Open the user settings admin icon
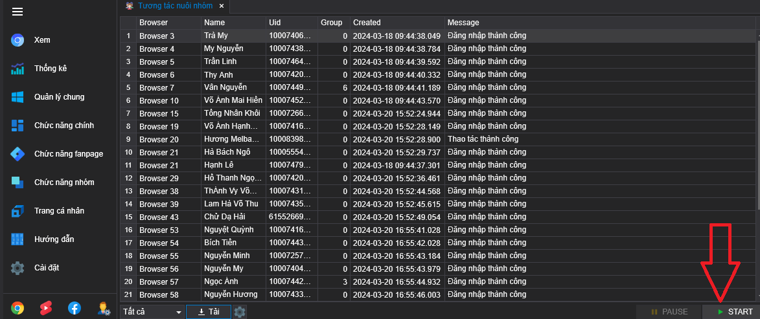760x319 pixels. (103, 308)
